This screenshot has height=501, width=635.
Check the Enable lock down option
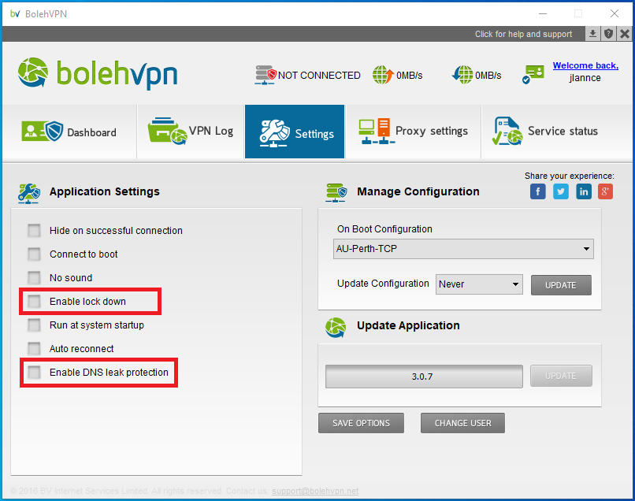pyautogui.click(x=34, y=302)
